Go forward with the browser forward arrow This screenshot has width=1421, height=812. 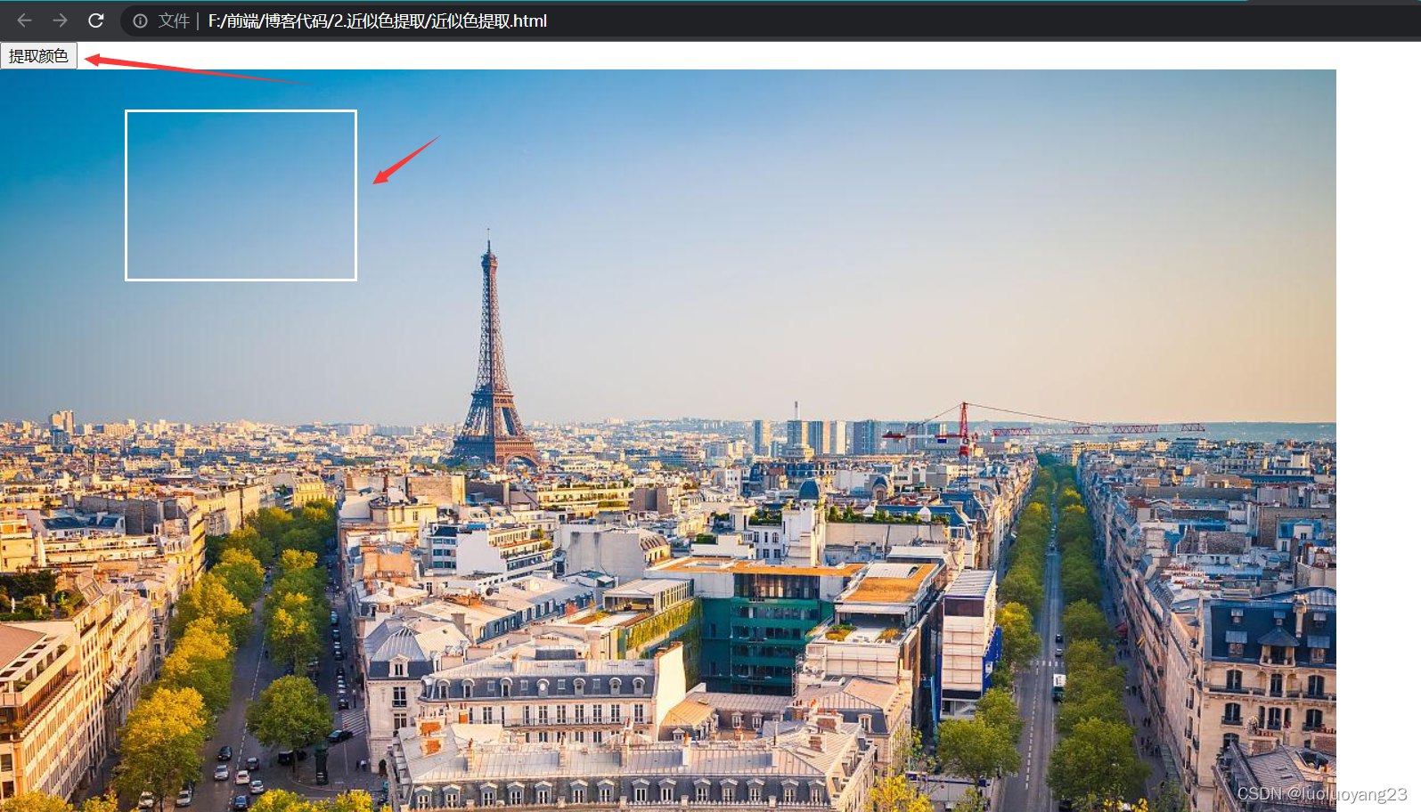60,20
